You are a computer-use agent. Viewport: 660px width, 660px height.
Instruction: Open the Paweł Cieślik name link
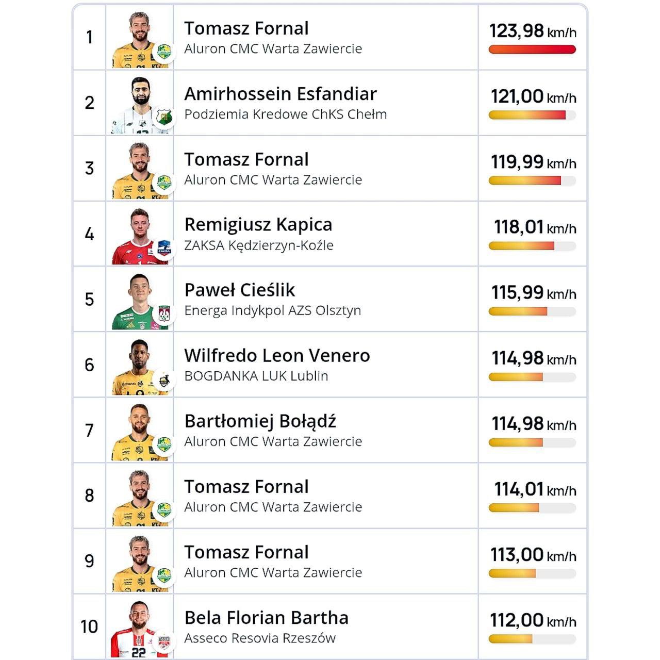(x=240, y=290)
